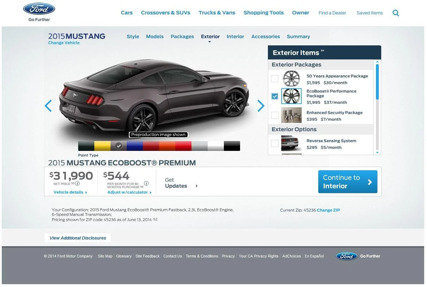The image size is (427, 287).
Task: Open Contact Us footer link
Action: pyautogui.click(x=172, y=256)
